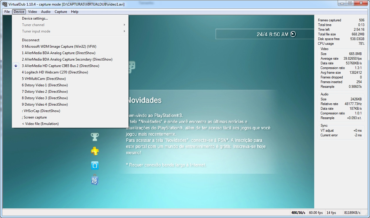
Task: Select the AVerMedia HD Capture C985 radio bullet
Action: tap(16, 66)
